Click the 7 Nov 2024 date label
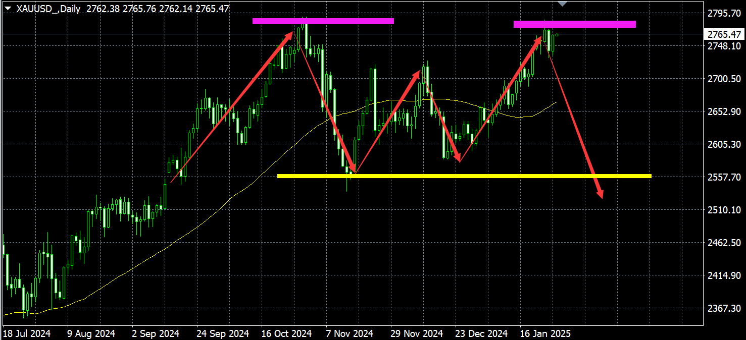Image resolution: width=746 pixels, height=340 pixels. click(x=350, y=333)
